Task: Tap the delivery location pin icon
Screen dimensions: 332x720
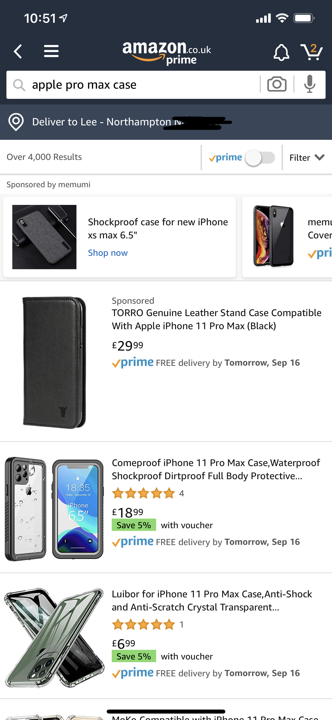Action: [16, 122]
